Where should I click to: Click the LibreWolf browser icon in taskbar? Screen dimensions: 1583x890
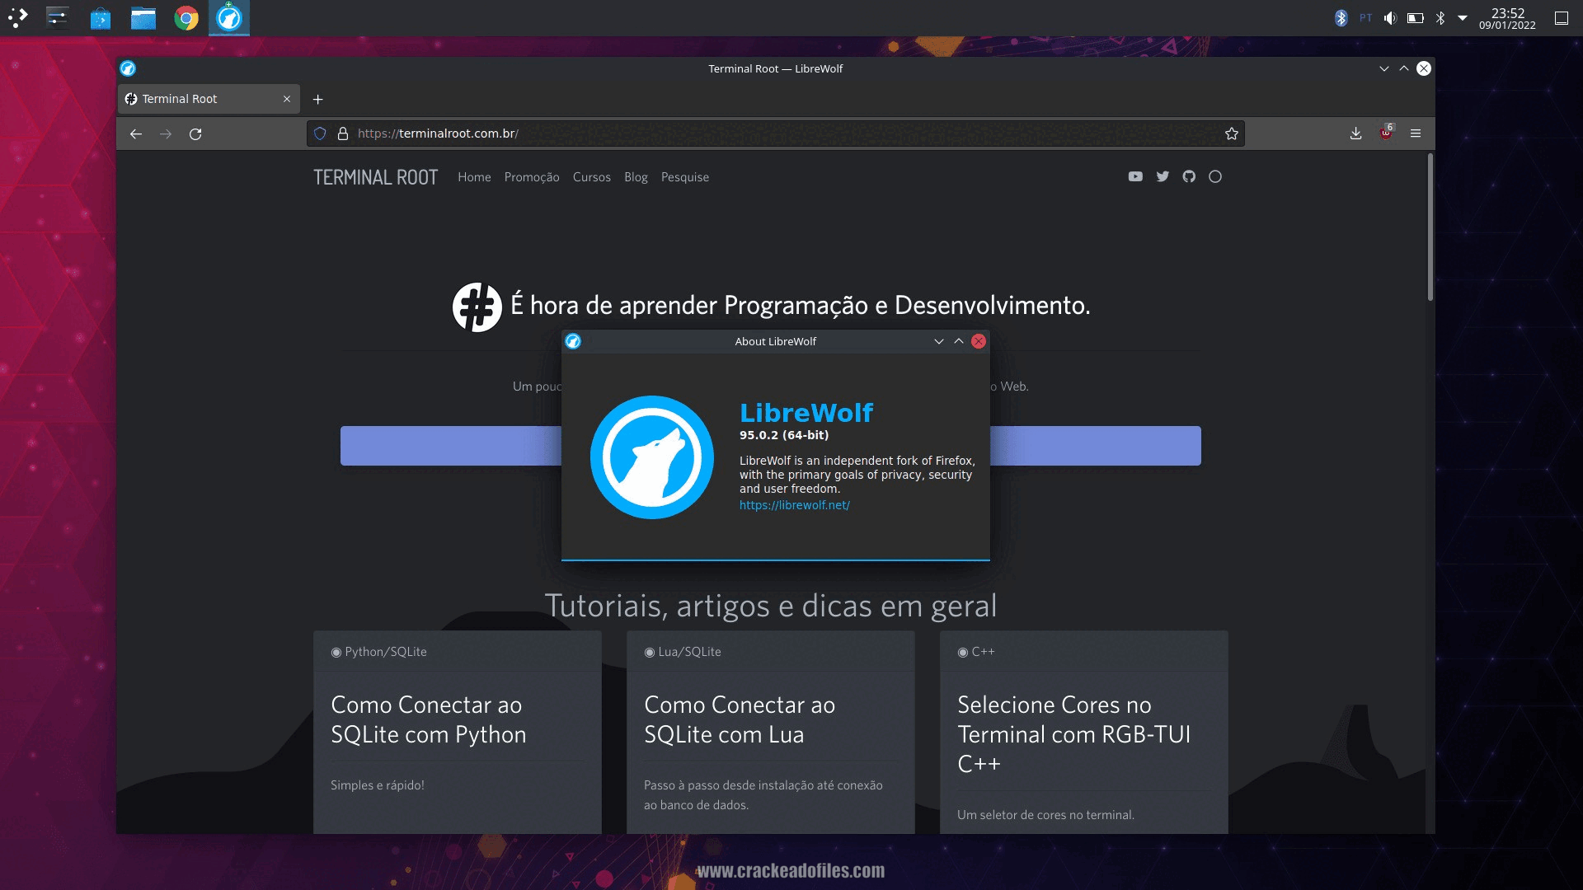point(229,17)
